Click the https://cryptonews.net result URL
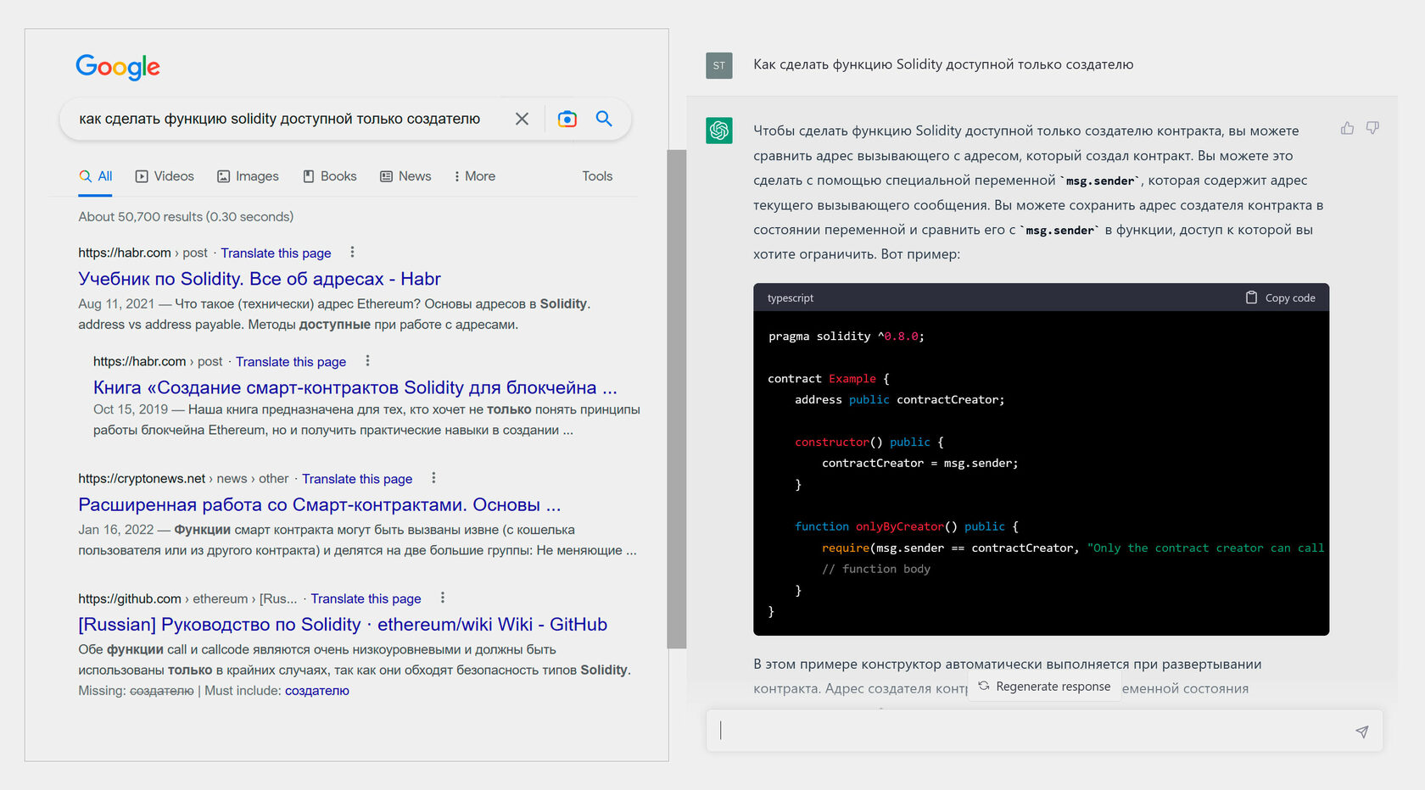Viewport: 1425px width, 790px height. tap(142, 479)
